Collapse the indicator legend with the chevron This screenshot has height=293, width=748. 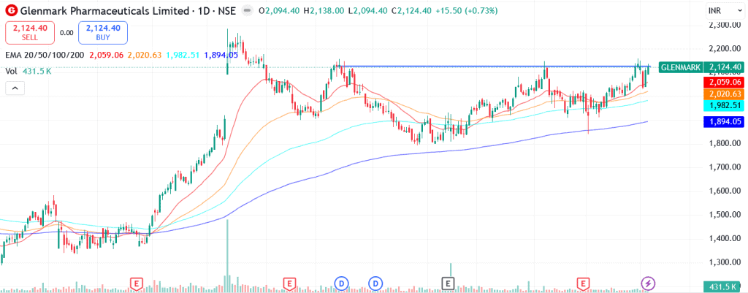pyautogui.click(x=14, y=88)
